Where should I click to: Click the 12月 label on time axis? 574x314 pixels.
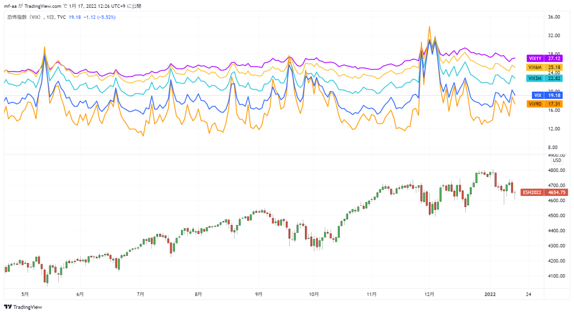pos(429,294)
